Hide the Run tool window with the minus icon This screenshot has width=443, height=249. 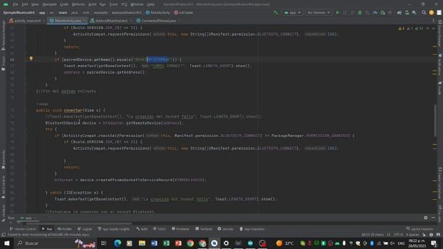(433, 218)
